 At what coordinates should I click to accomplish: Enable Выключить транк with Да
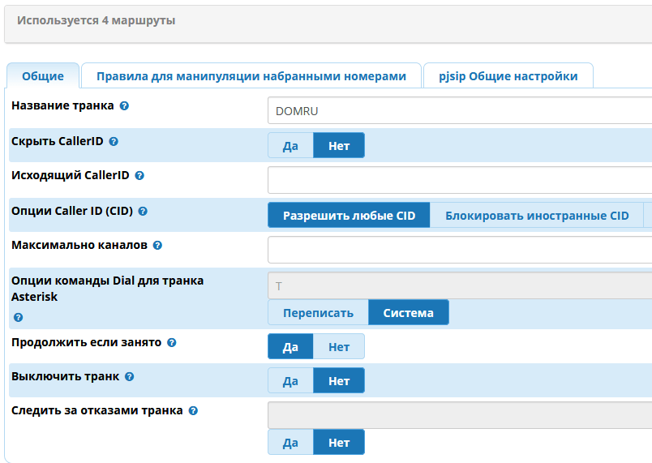(x=290, y=381)
